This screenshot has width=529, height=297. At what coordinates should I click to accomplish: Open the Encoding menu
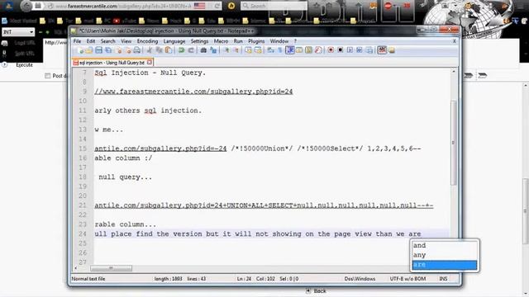click(x=147, y=41)
